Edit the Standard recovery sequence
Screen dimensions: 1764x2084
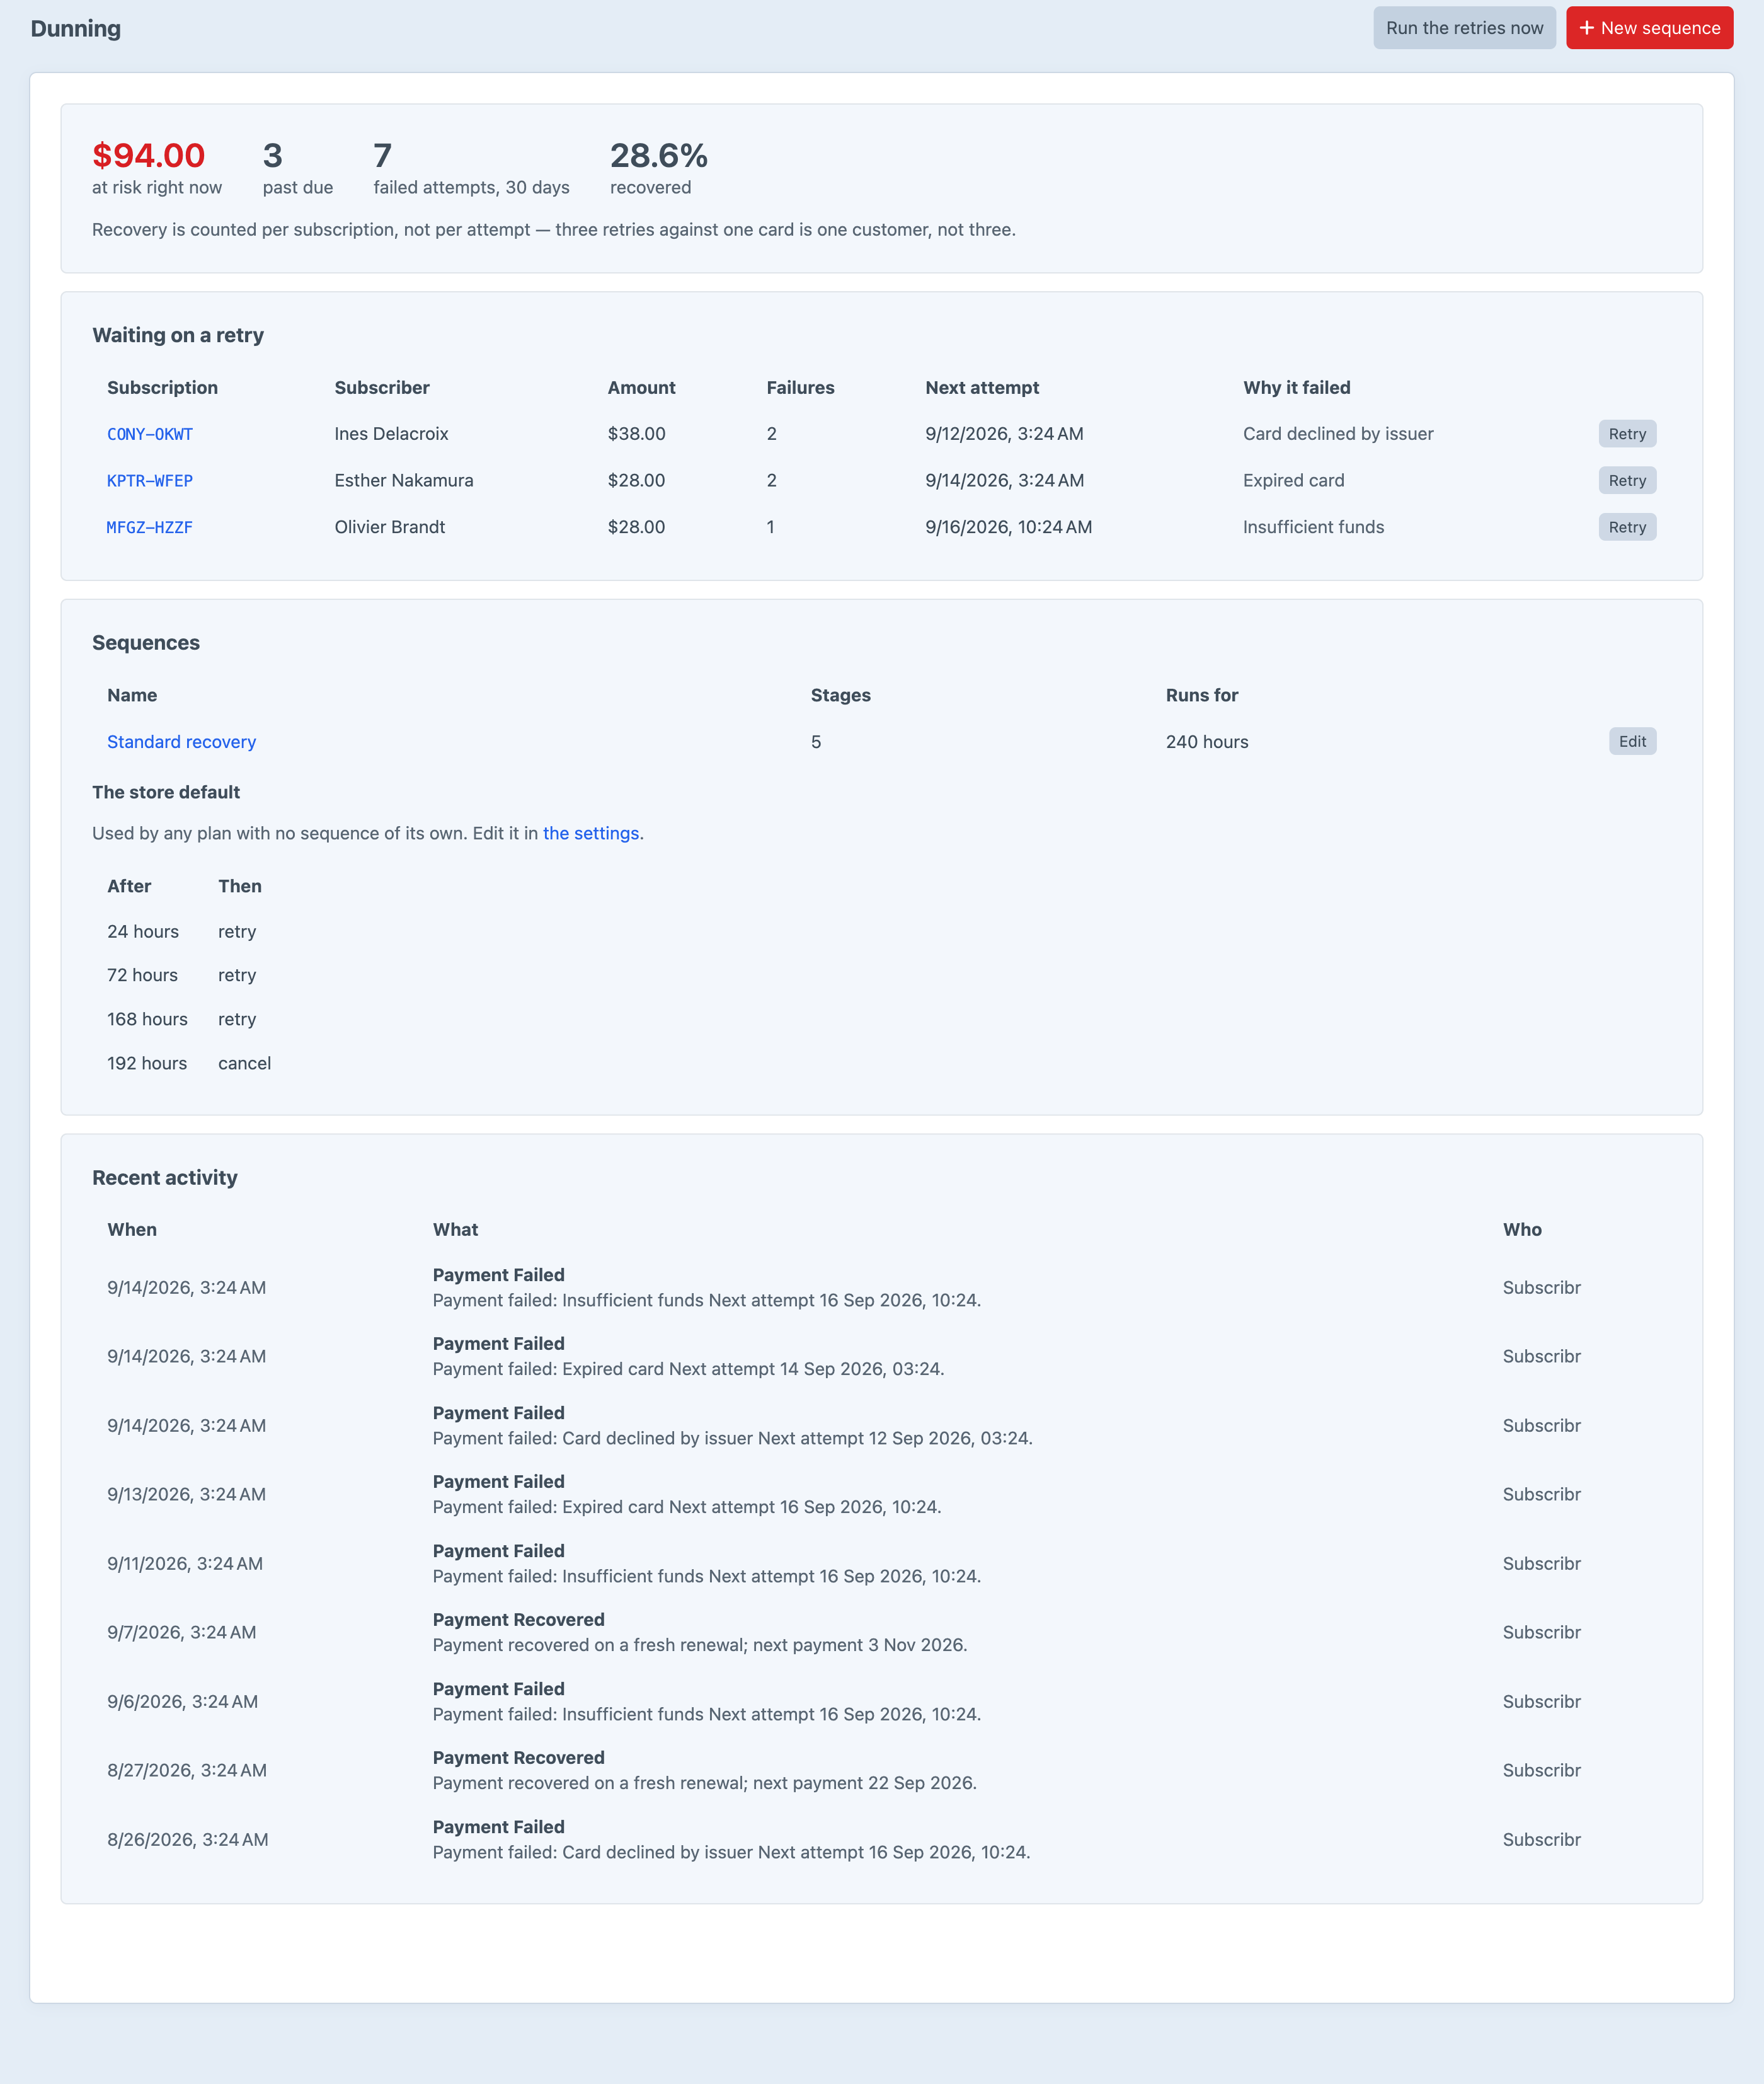[1632, 742]
